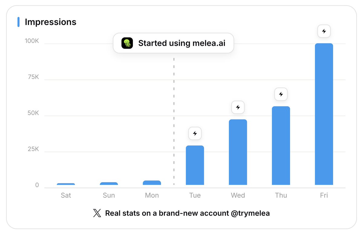Image resolution: width=363 pixels, height=235 pixels.
Task: Click the 'Started using melea.ai' annotation label
Action: click(x=174, y=43)
